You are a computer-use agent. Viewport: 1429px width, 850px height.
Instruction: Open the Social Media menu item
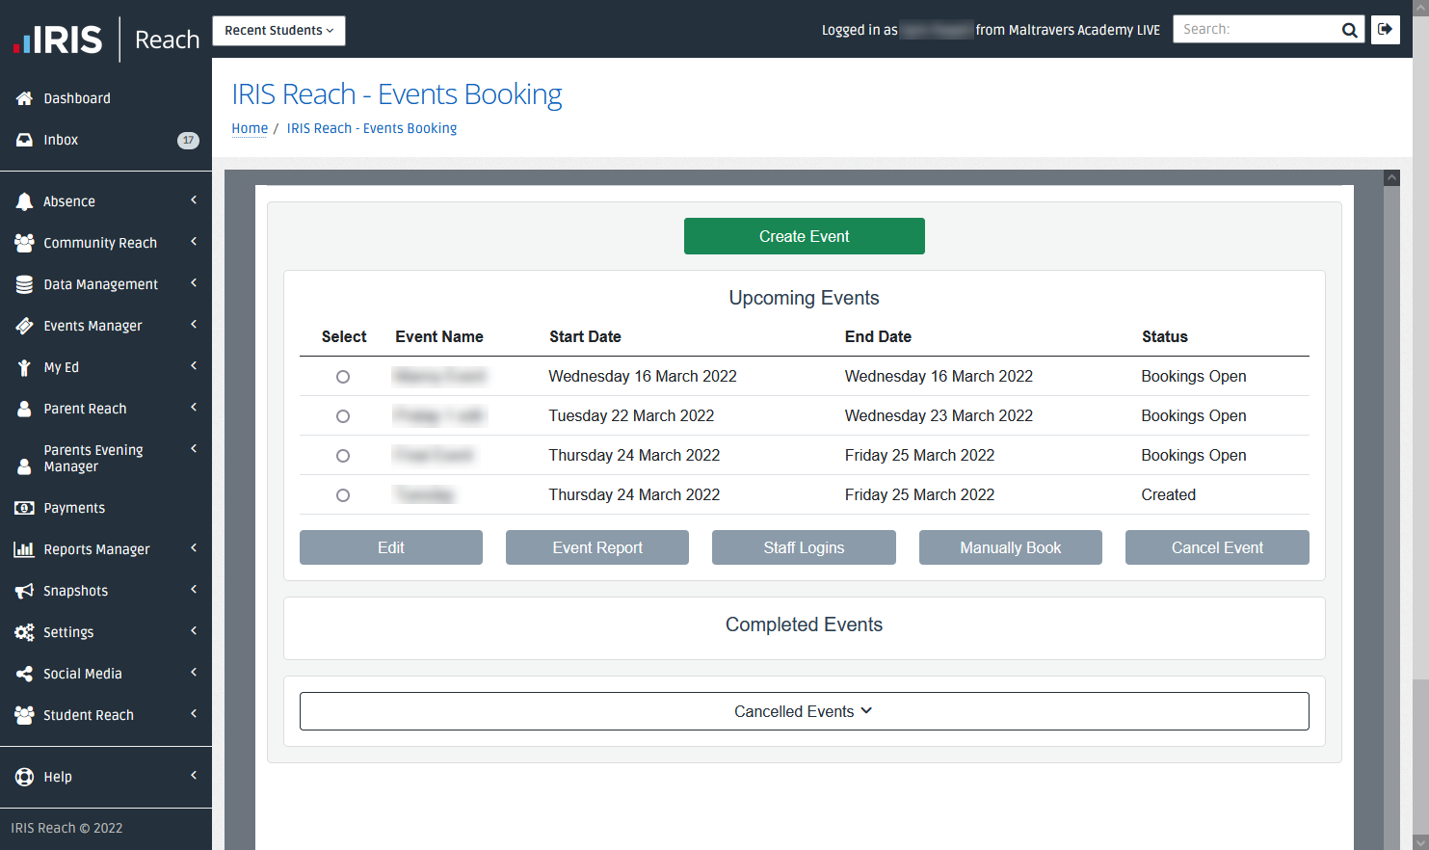[x=106, y=674]
